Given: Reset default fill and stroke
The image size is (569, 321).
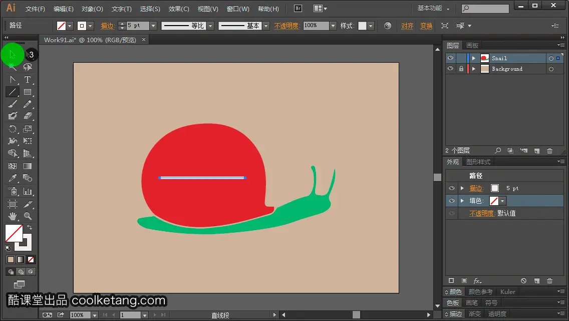Looking at the screenshot, I should click(x=8, y=248).
